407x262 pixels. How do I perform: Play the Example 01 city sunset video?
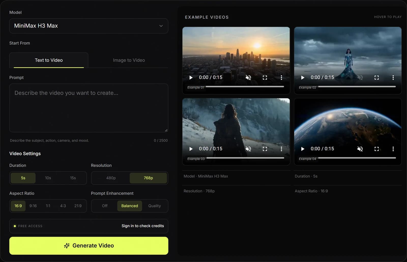click(x=191, y=78)
